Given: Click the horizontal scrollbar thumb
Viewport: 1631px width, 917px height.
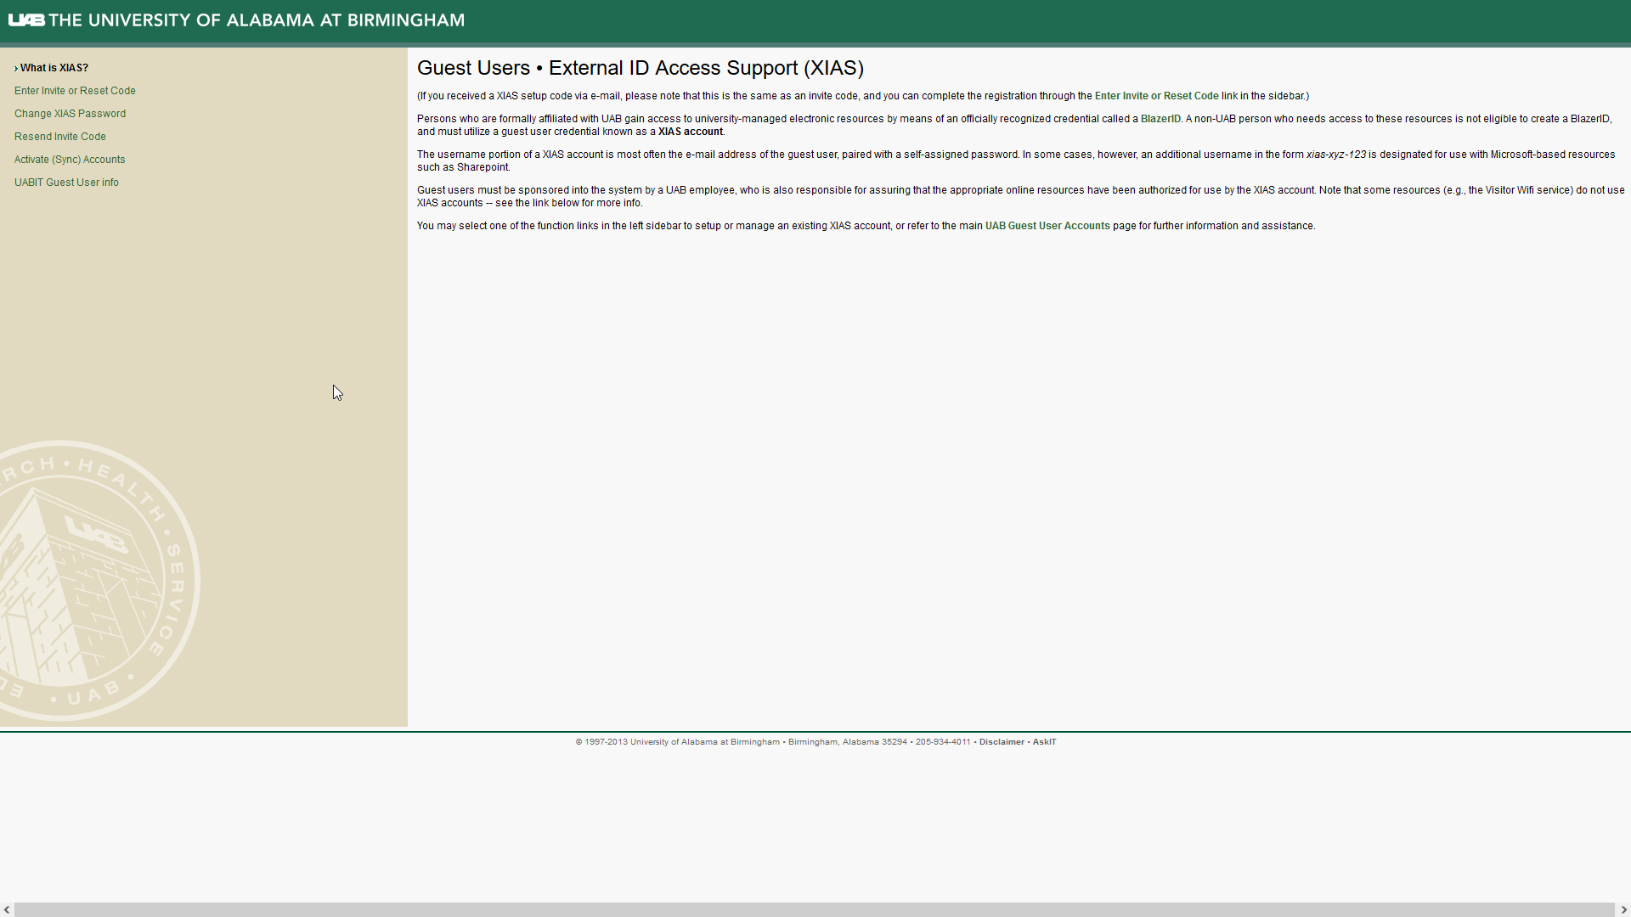Looking at the screenshot, I should (x=814, y=909).
